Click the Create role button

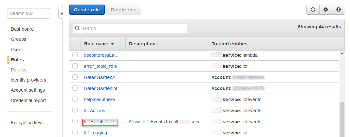(x=87, y=10)
